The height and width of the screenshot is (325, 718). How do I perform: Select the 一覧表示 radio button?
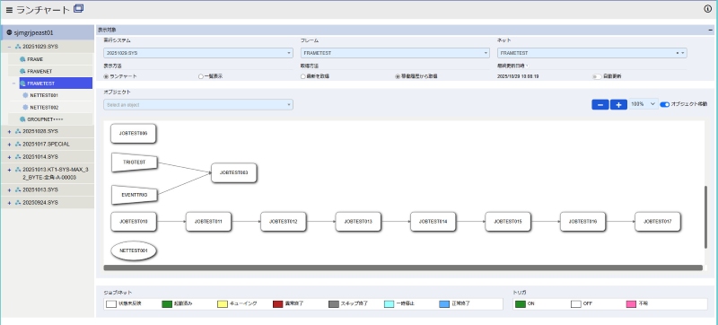click(200, 76)
